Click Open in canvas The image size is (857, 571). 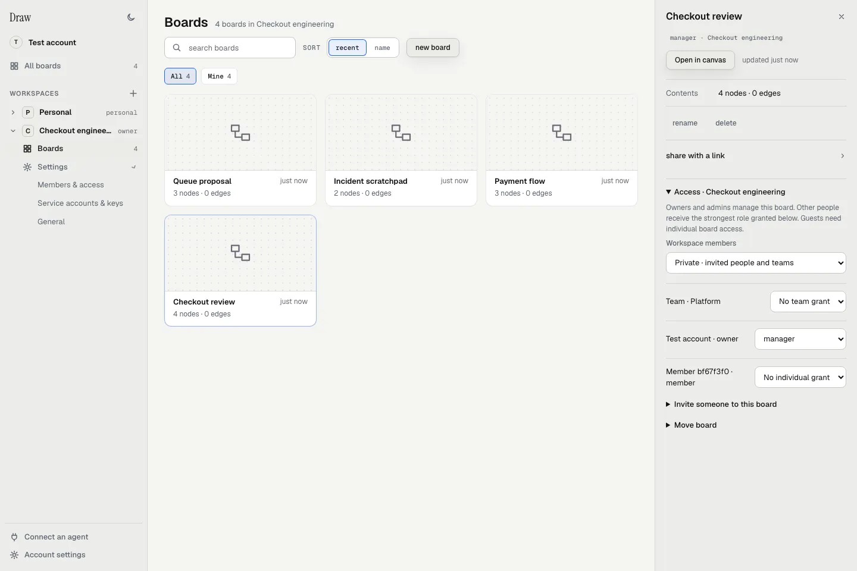tap(700, 60)
